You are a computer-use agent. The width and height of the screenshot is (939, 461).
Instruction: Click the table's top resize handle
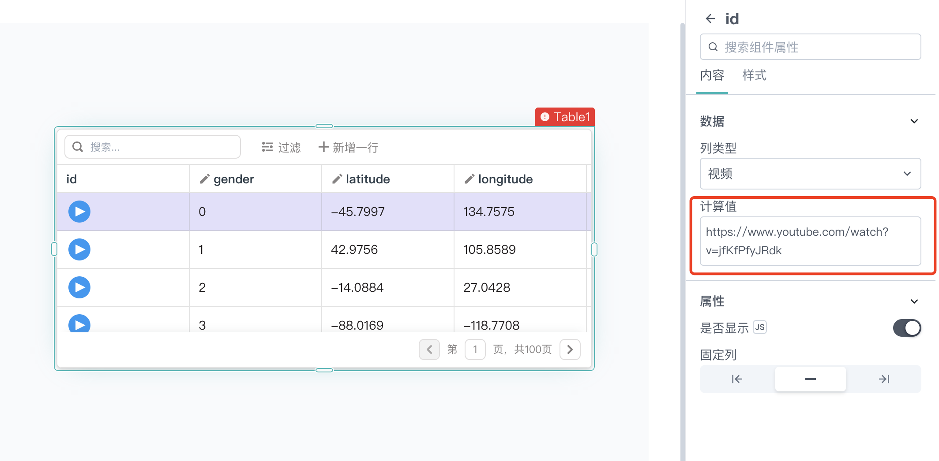324,126
